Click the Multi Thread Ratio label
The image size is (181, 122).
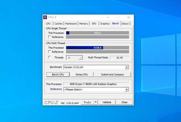98,57
